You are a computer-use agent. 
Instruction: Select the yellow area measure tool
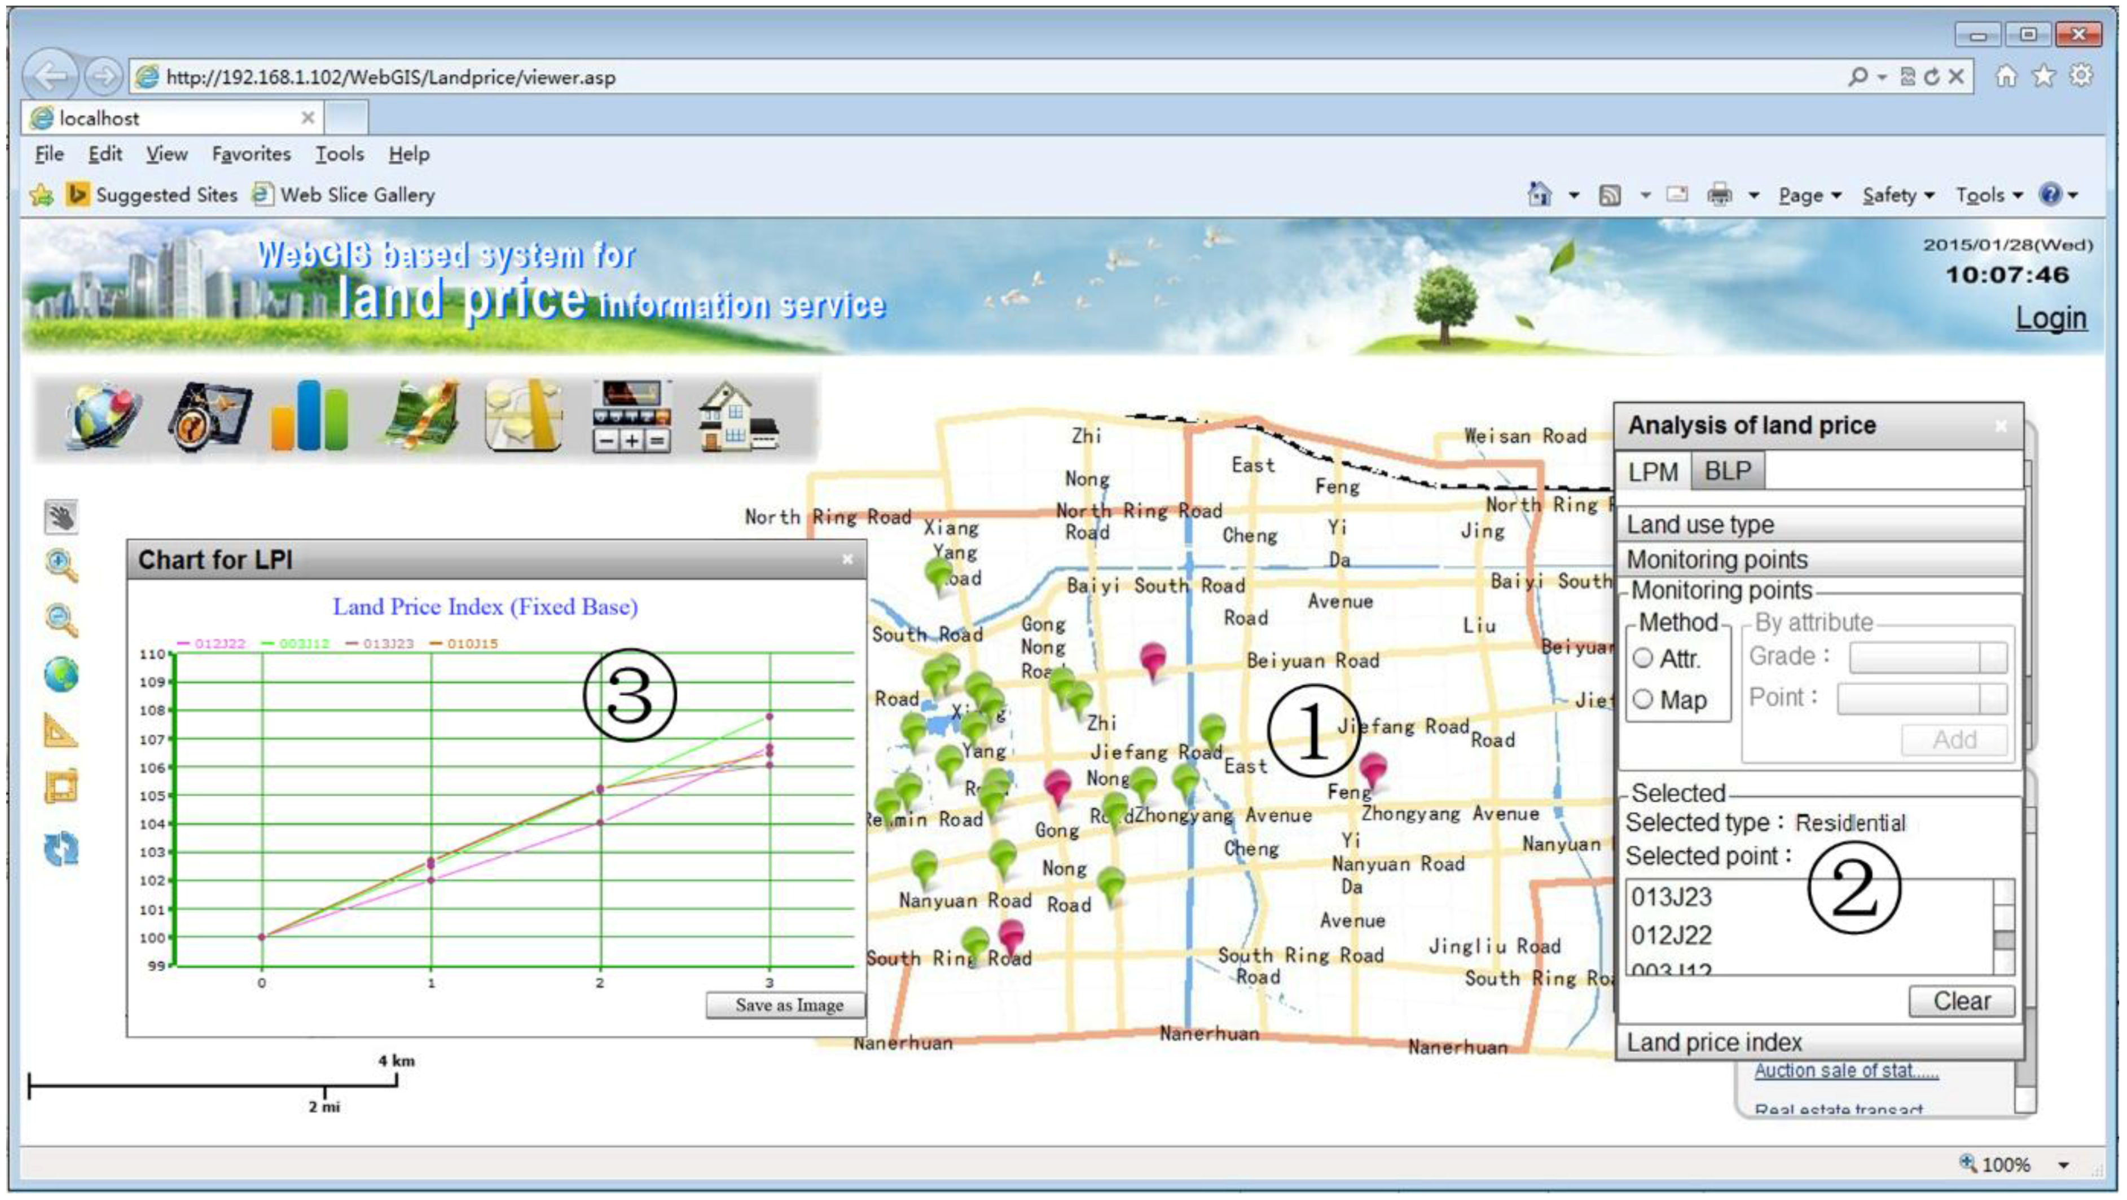(x=61, y=786)
